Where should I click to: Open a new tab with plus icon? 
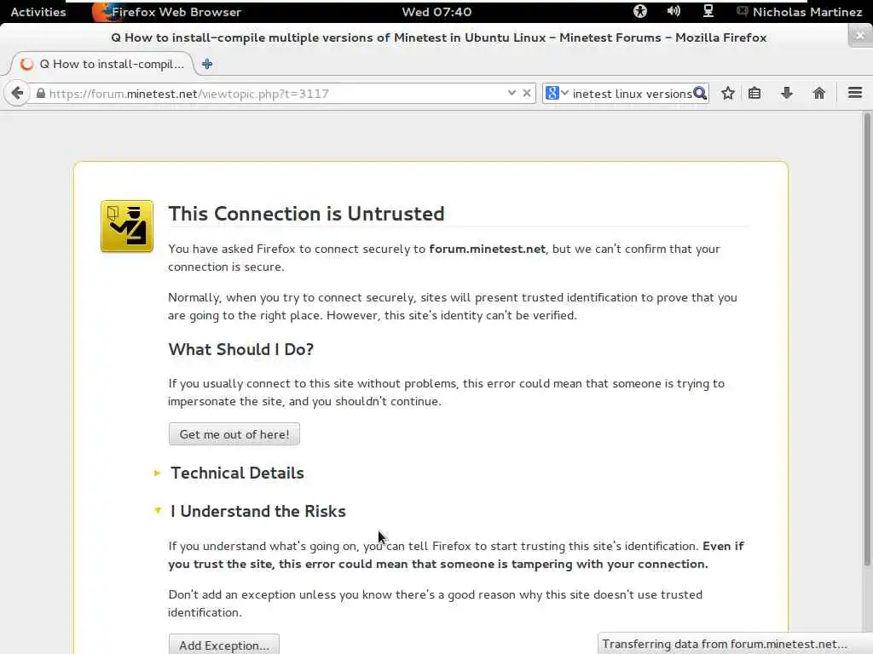207,64
